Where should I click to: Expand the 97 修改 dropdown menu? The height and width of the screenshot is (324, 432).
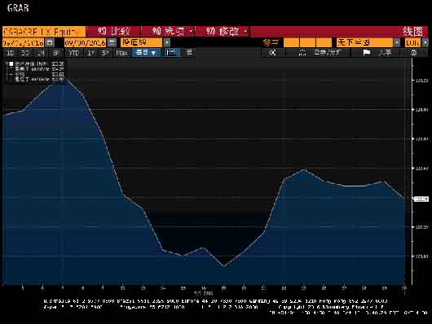tap(223, 32)
